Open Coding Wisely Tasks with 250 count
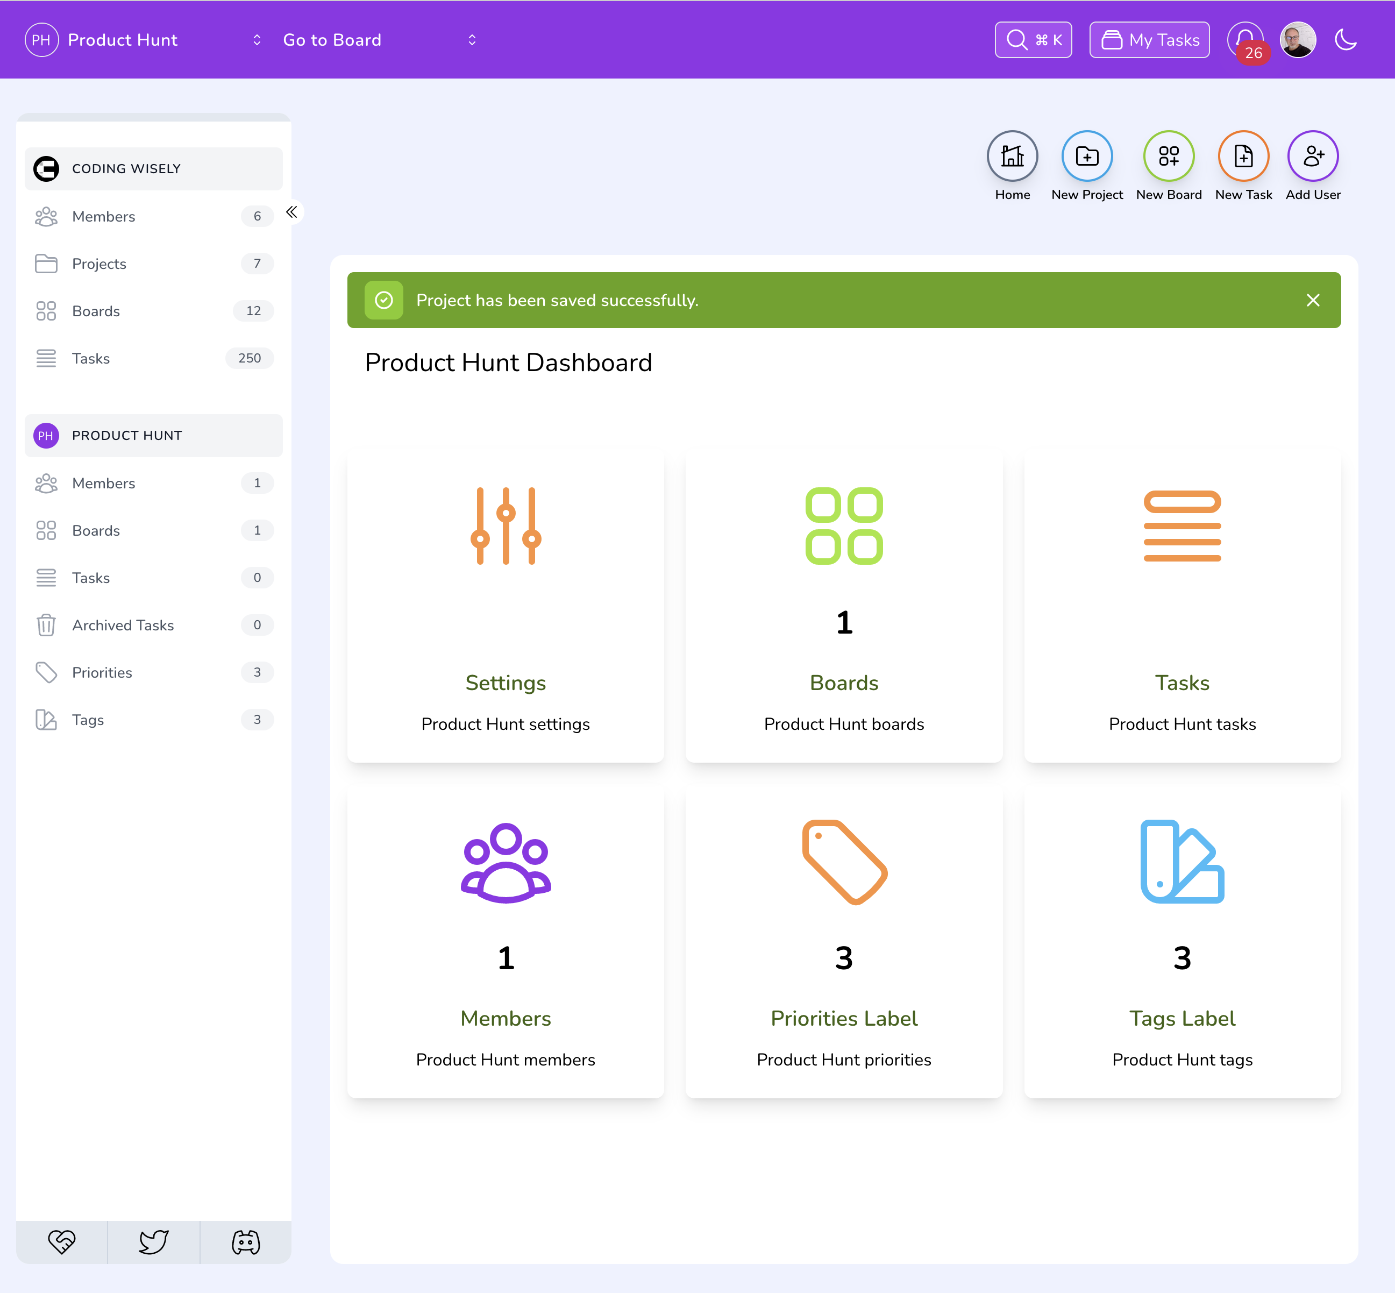The width and height of the screenshot is (1395, 1293). 153,358
